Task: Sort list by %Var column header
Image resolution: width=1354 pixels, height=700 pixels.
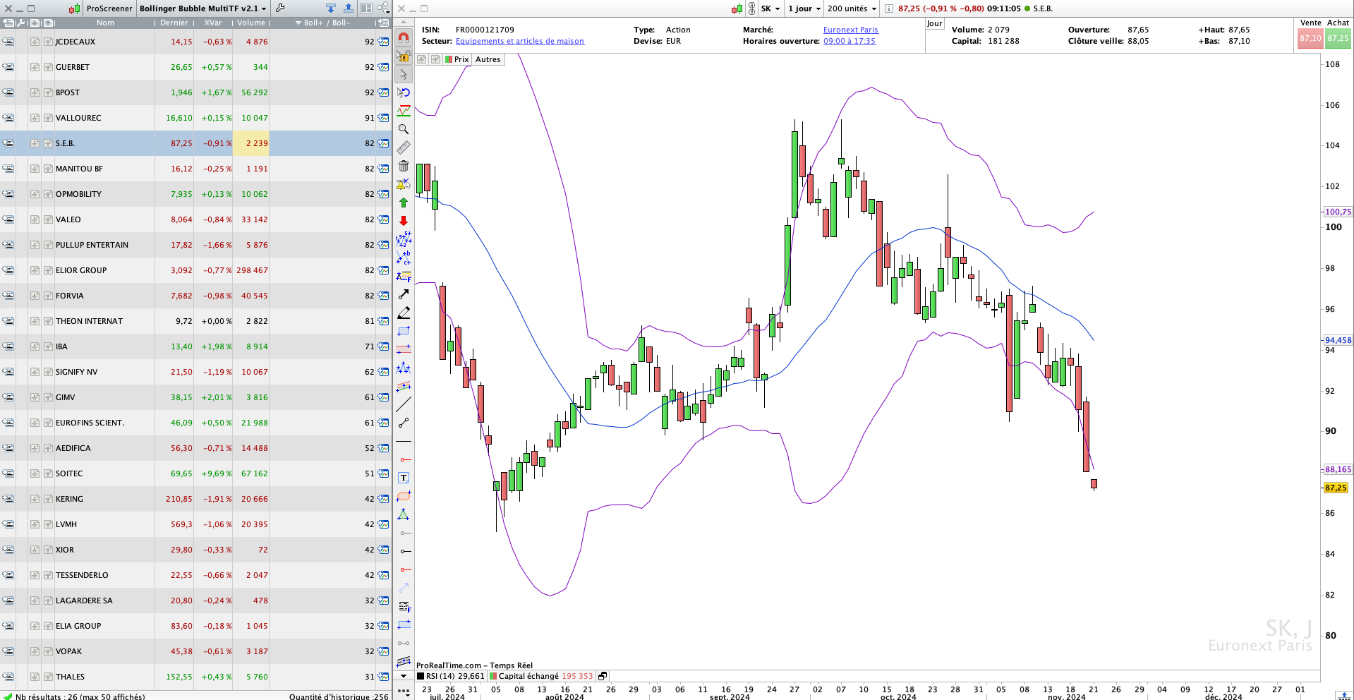Action: (213, 23)
